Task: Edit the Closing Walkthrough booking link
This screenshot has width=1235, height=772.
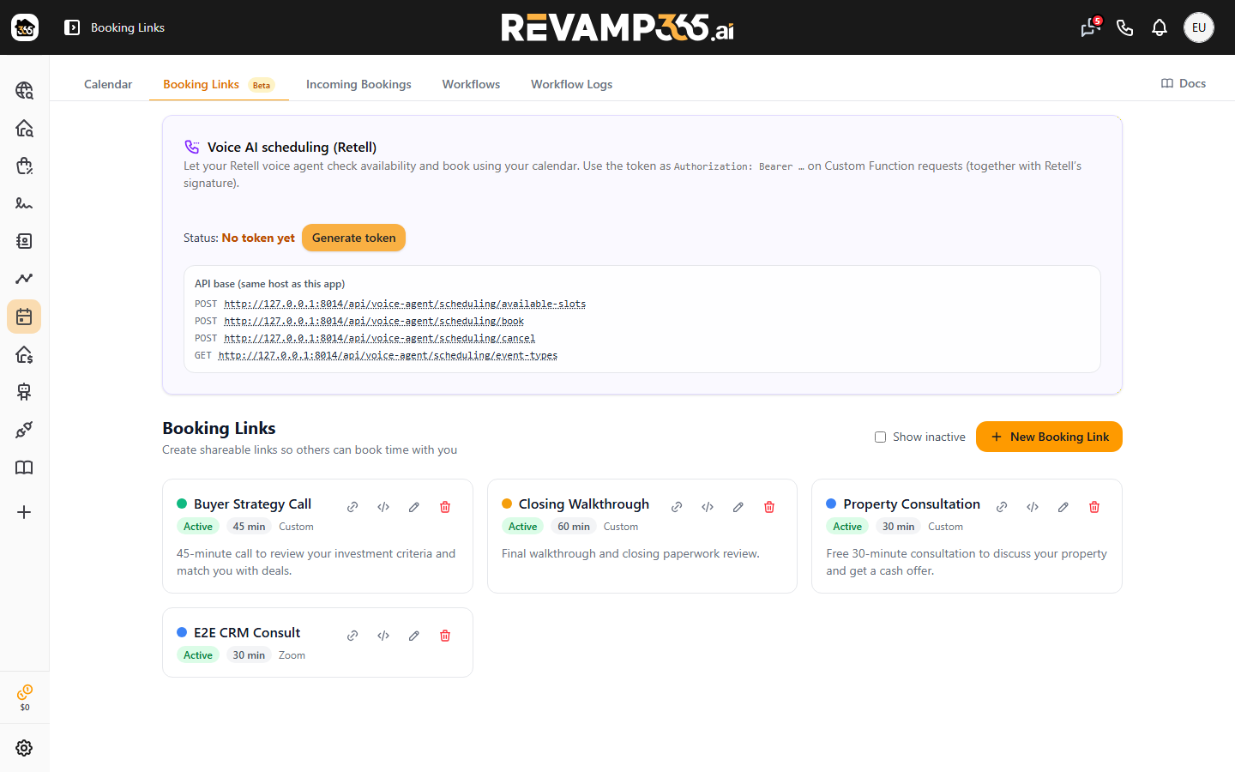Action: 738,507
